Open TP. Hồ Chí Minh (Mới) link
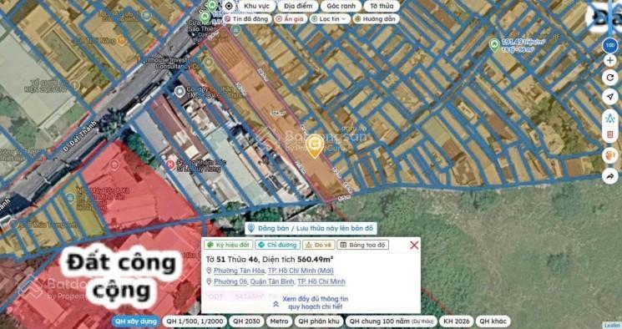Screen dimensions: 622x329 tap(301, 271)
